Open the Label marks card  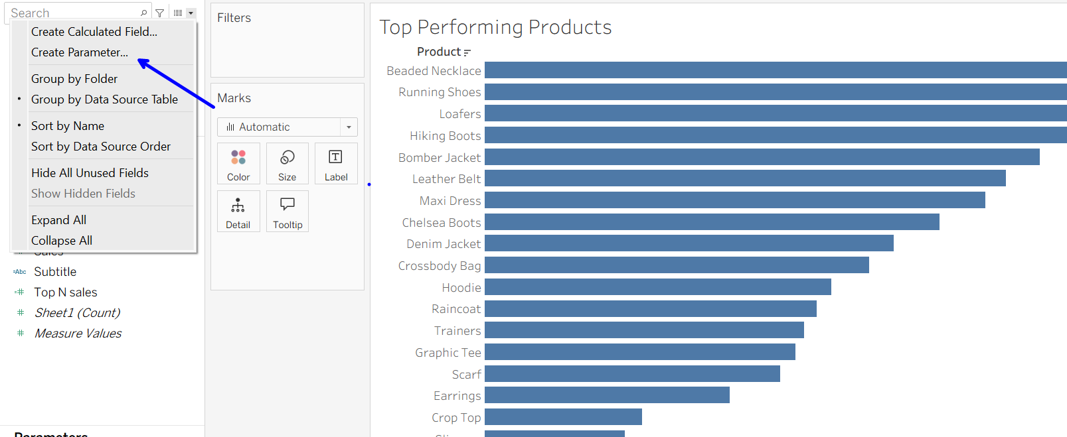point(336,164)
